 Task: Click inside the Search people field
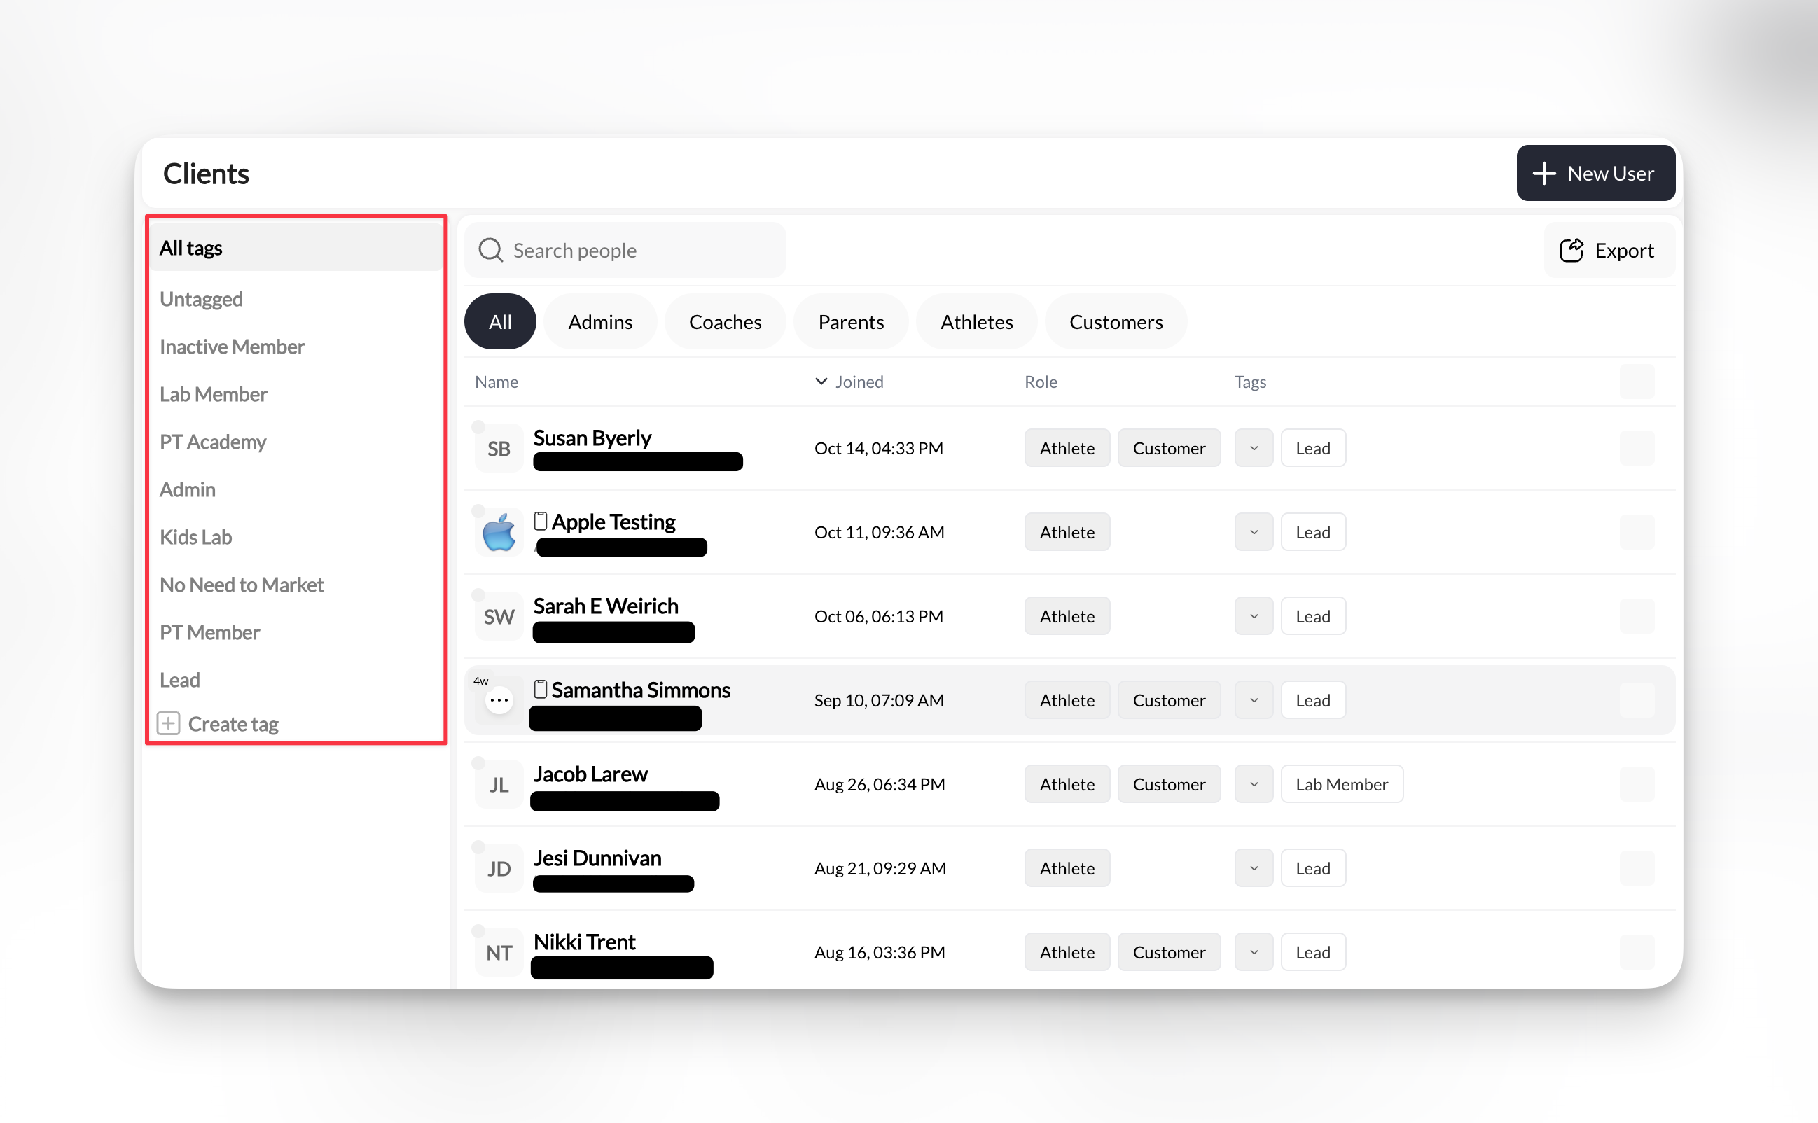click(632, 249)
